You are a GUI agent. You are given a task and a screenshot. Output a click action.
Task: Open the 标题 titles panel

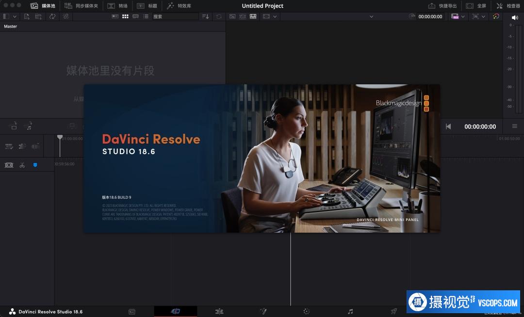(147, 6)
